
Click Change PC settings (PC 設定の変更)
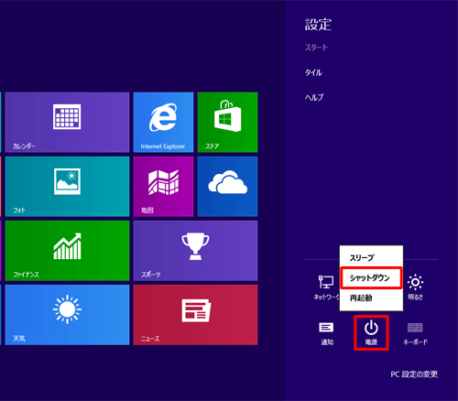(414, 374)
